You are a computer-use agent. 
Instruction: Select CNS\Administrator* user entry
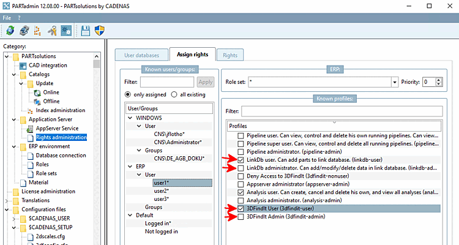click(178, 142)
